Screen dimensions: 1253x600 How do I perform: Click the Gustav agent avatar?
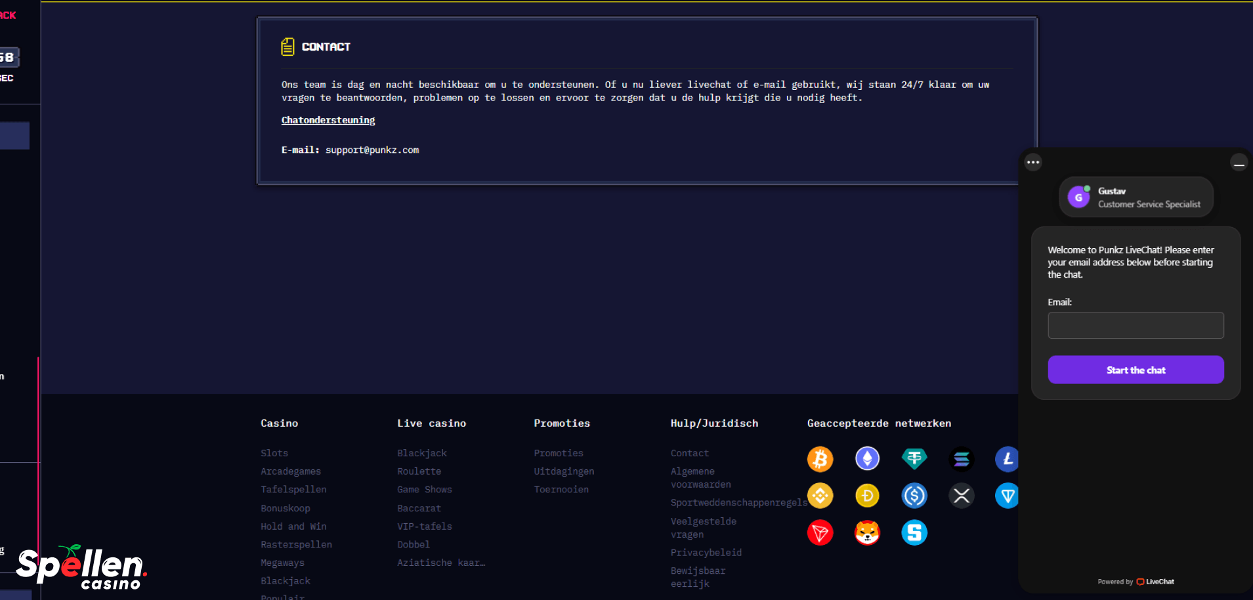click(x=1078, y=197)
